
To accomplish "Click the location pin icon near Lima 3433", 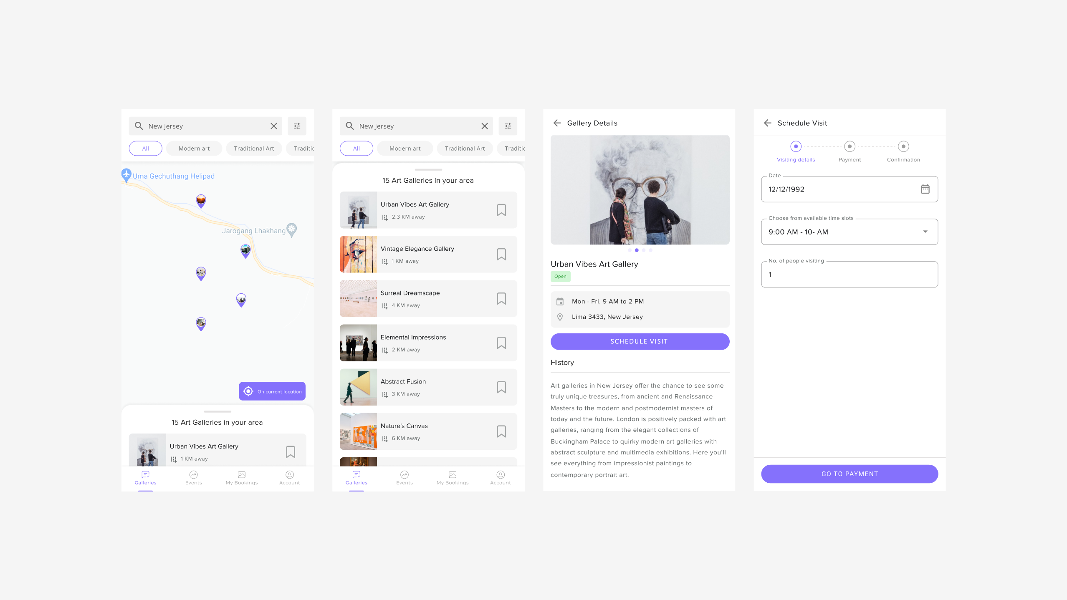I will point(560,317).
